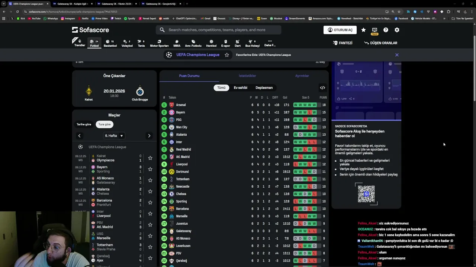Star the PSV vs Atl. Madrid match
The height and width of the screenshot is (267, 476).
click(x=150, y=225)
